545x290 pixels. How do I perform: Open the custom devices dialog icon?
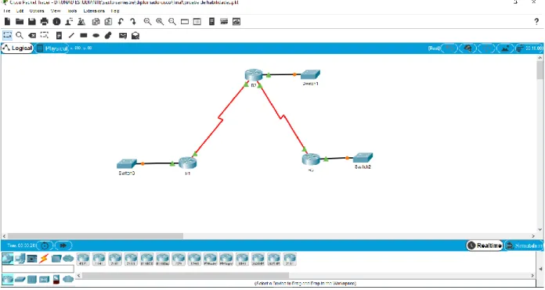(197, 22)
